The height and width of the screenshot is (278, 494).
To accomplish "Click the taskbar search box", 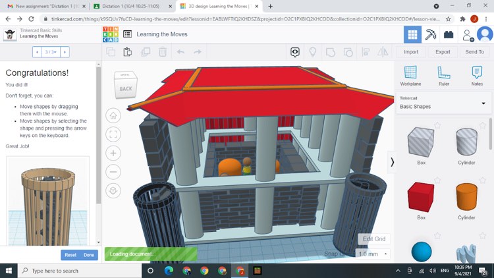I will [x=80, y=271].
